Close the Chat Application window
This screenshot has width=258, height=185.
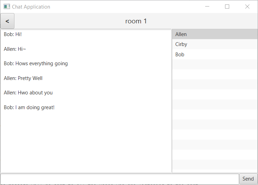[x=247, y=7]
